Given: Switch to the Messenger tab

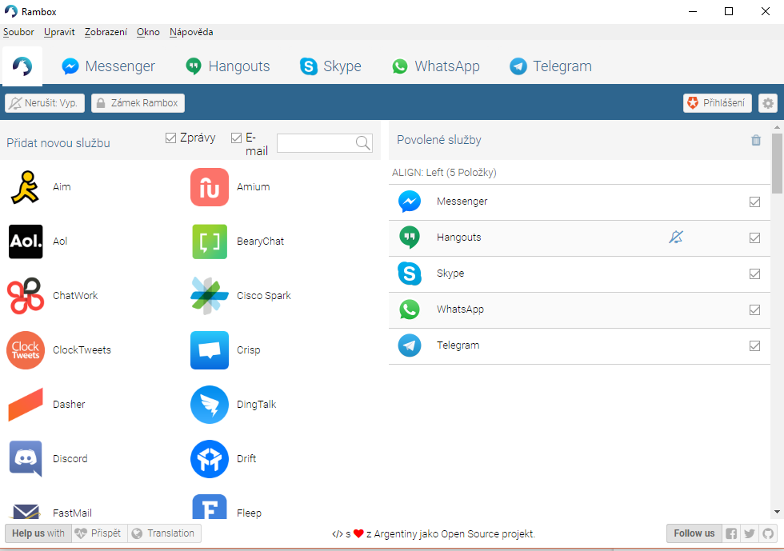Looking at the screenshot, I should [x=108, y=66].
